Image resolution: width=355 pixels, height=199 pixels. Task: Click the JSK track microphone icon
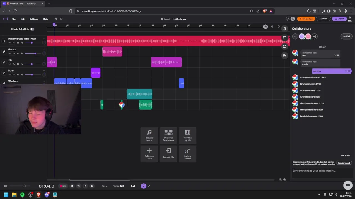[x=4, y=62]
